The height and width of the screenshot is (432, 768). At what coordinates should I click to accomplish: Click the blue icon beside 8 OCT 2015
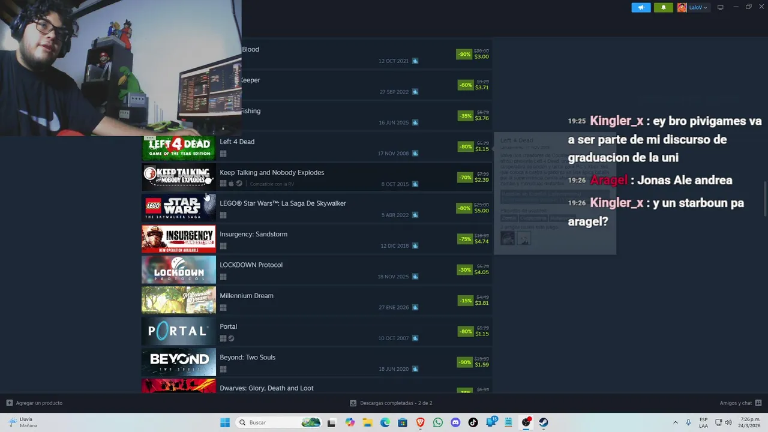pos(415,184)
